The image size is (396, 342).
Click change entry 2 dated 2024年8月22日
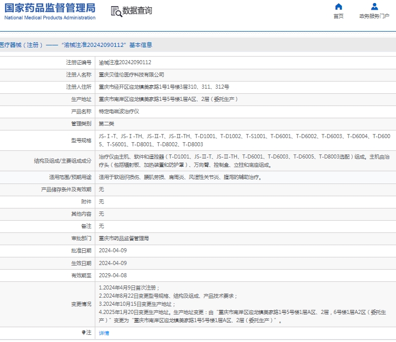(x=168, y=296)
